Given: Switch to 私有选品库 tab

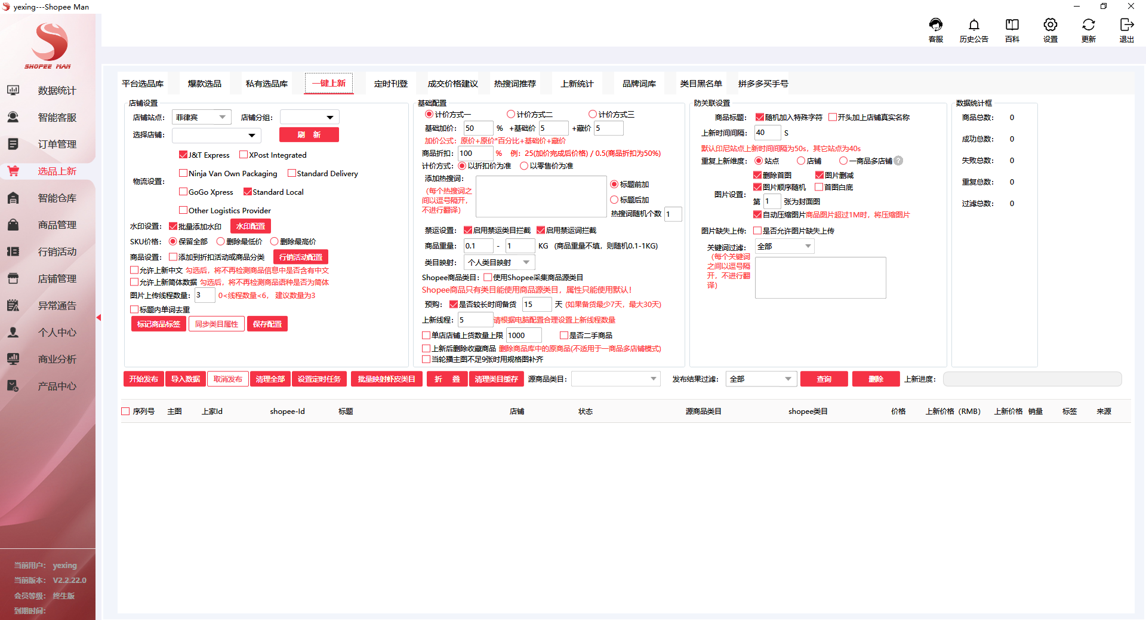Looking at the screenshot, I should pos(267,84).
